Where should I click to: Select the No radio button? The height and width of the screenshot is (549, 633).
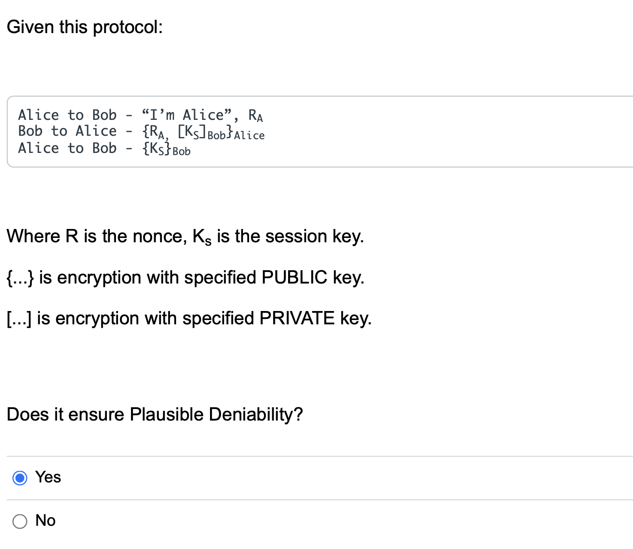(19, 521)
